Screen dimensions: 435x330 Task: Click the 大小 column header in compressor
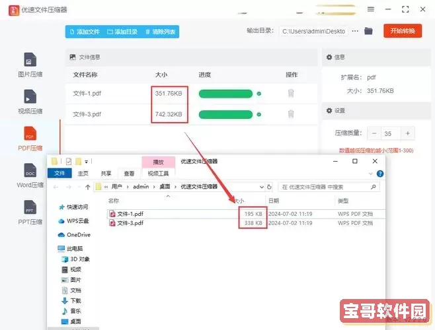coord(161,75)
